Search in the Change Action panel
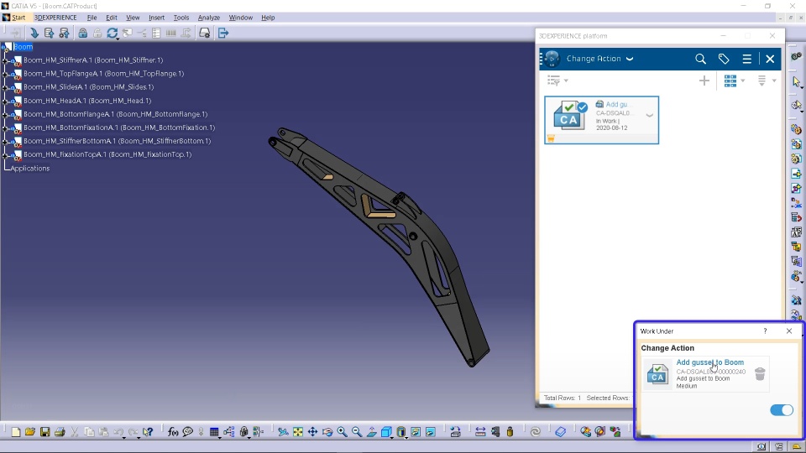The width and height of the screenshot is (806, 453). click(700, 59)
